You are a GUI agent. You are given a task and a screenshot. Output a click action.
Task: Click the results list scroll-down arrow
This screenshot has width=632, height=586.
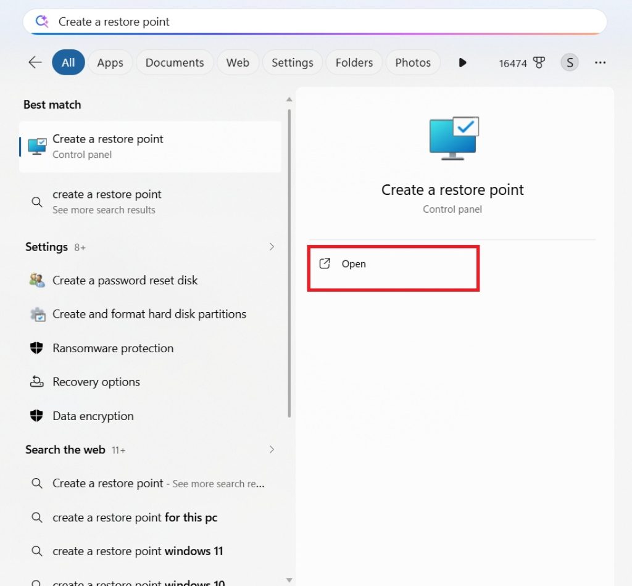(289, 580)
